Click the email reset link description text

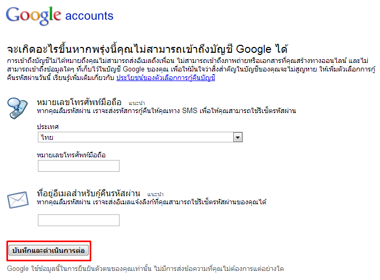(x=152, y=202)
